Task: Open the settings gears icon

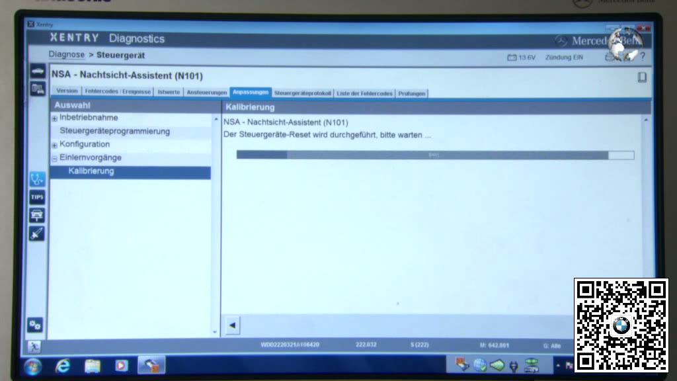Action: (35, 325)
